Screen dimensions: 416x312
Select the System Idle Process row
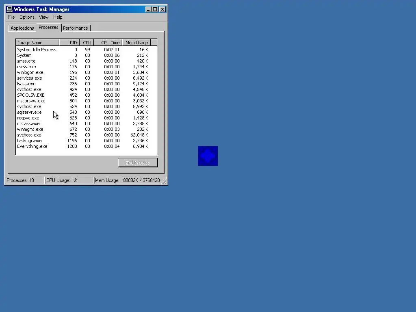coord(87,50)
